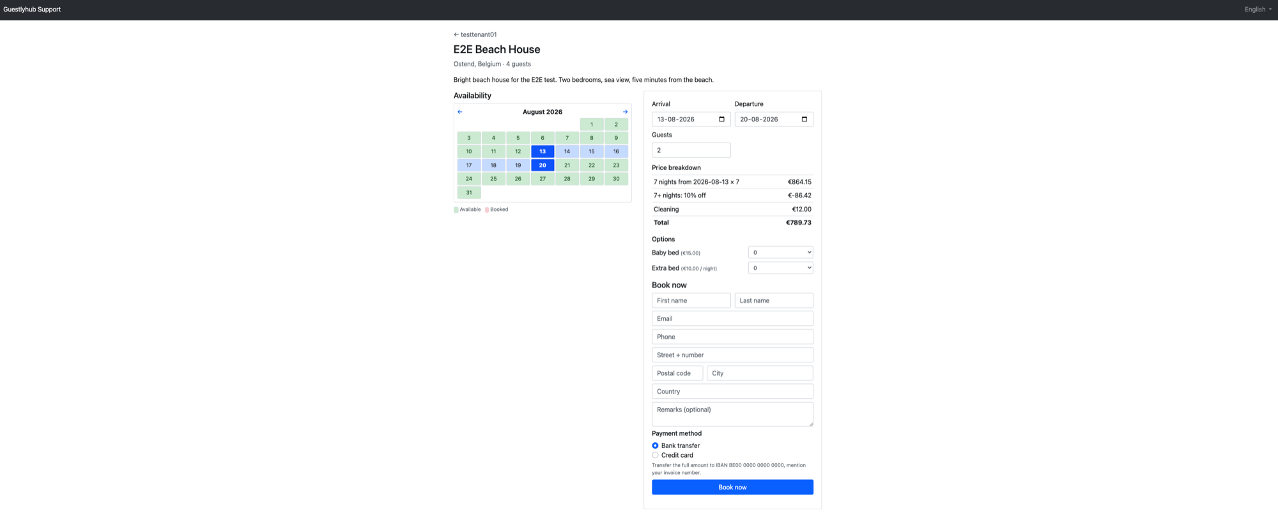Select August 31 in calendar
Screen dimensions: 1278x524
click(x=469, y=192)
